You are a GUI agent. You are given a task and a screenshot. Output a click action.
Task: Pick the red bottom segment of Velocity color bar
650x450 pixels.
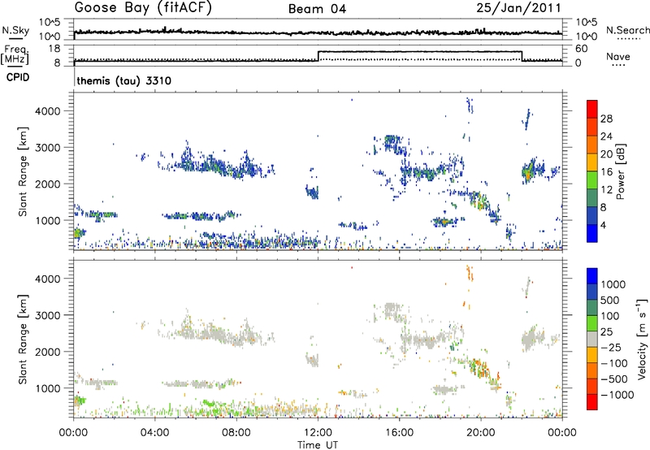592,402
